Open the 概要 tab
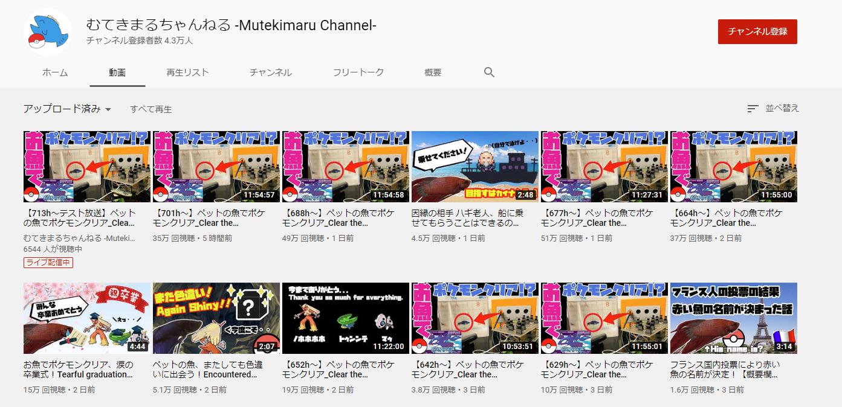 click(x=433, y=72)
